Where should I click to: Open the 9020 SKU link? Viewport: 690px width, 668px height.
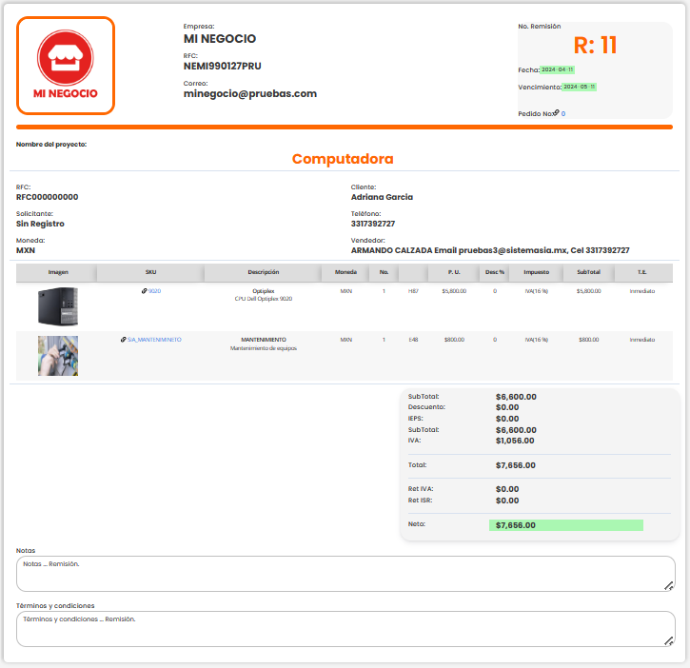click(155, 291)
